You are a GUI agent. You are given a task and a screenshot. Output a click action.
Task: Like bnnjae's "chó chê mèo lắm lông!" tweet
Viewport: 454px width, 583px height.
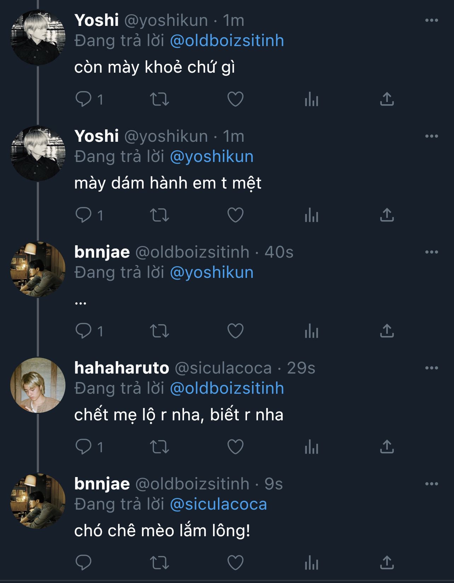(235, 562)
